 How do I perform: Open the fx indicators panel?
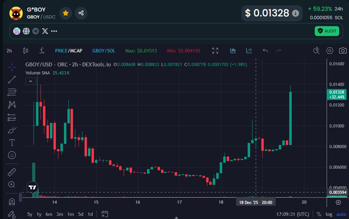(42, 51)
